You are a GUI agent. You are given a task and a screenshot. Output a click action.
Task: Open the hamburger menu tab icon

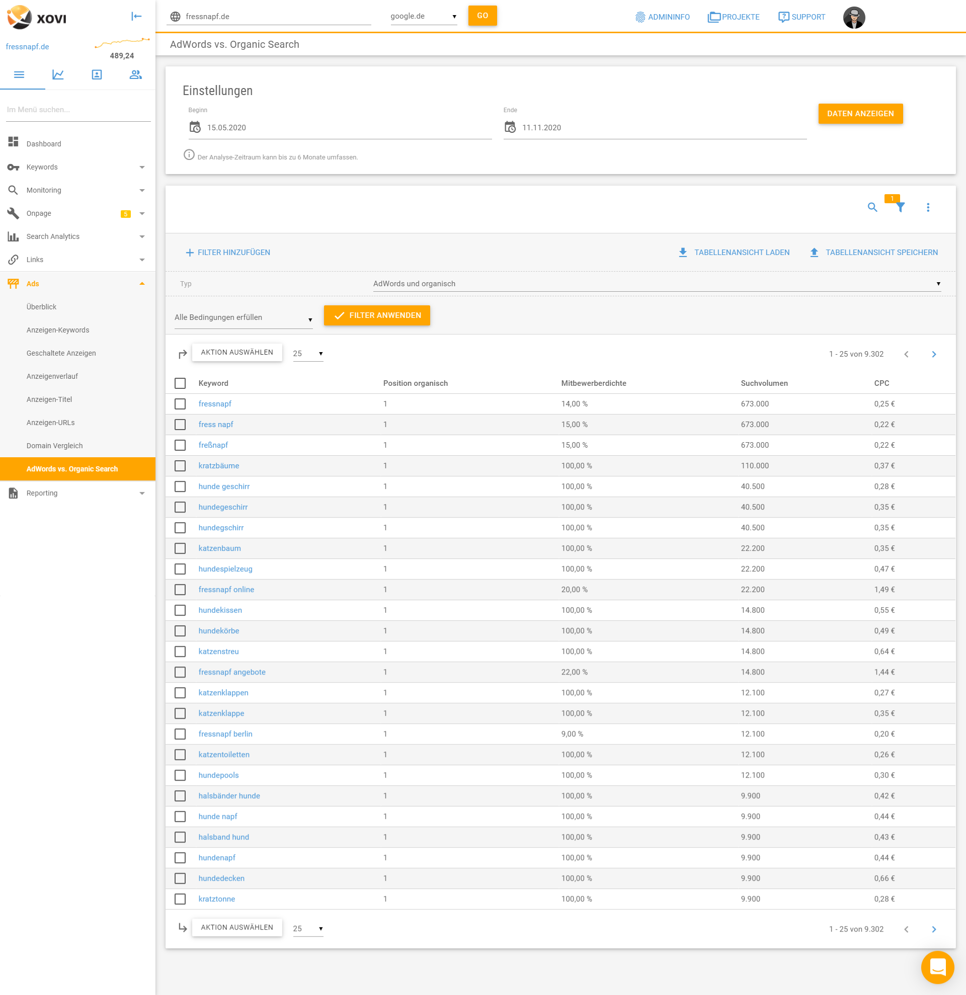[19, 74]
